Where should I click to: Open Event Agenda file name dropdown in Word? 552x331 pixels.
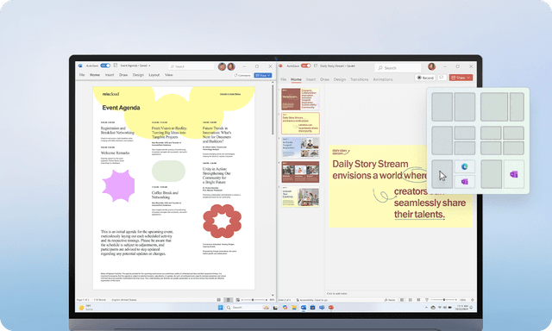(149, 66)
